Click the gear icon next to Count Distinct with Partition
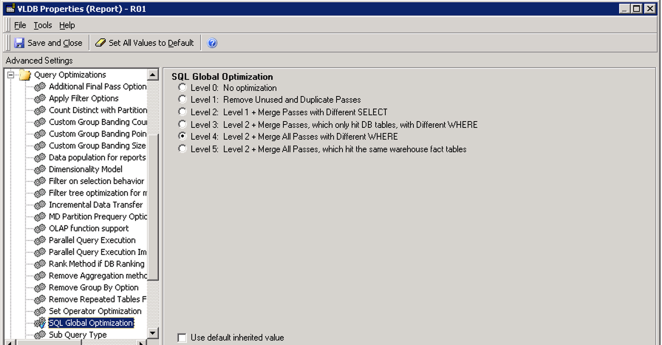Screen dimensions: 662x345 (40, 110)
